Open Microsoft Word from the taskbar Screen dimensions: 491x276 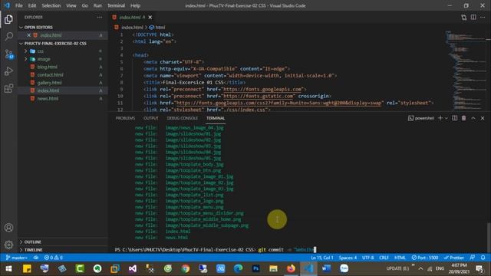click(x=326, y=268)
